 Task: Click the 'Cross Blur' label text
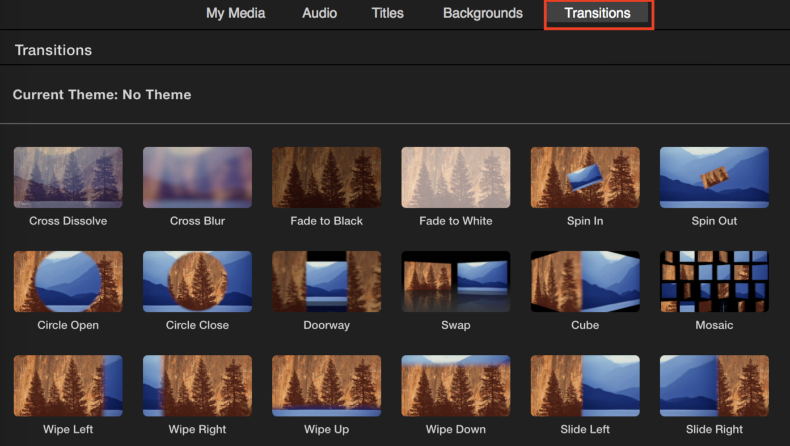tap(197, 221)
